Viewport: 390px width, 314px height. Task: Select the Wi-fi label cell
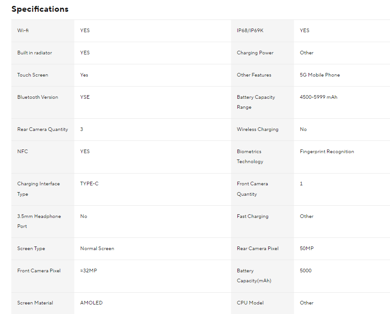(43, 31)
